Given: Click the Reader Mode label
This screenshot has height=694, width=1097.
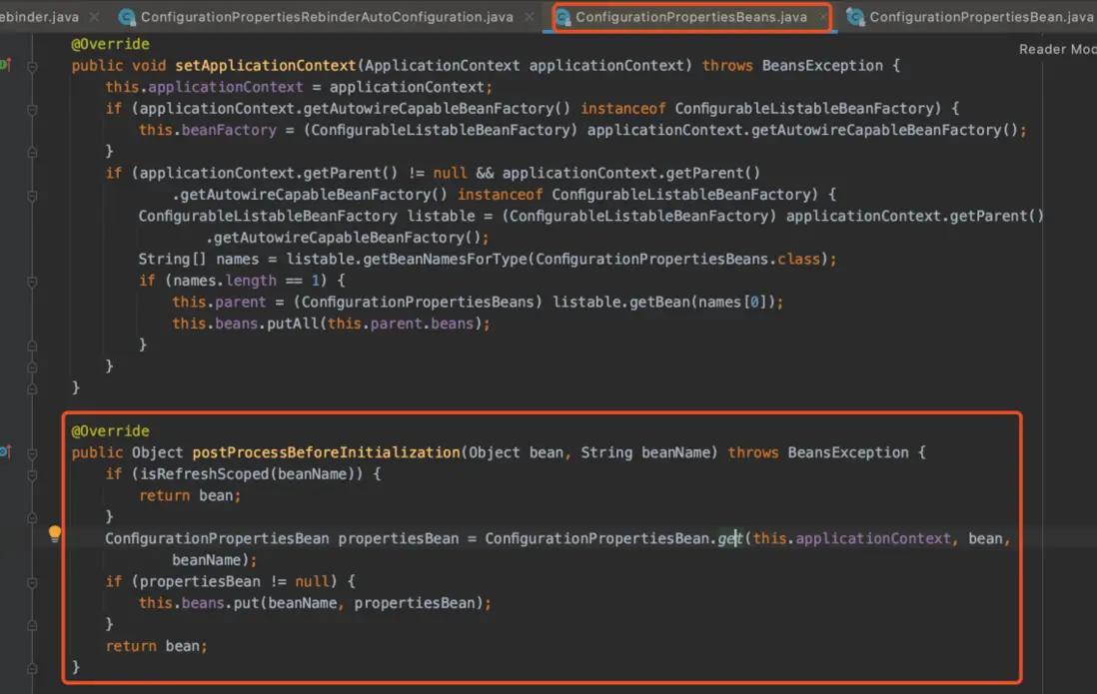Looking at the screenshot, I should (1057, 49).
